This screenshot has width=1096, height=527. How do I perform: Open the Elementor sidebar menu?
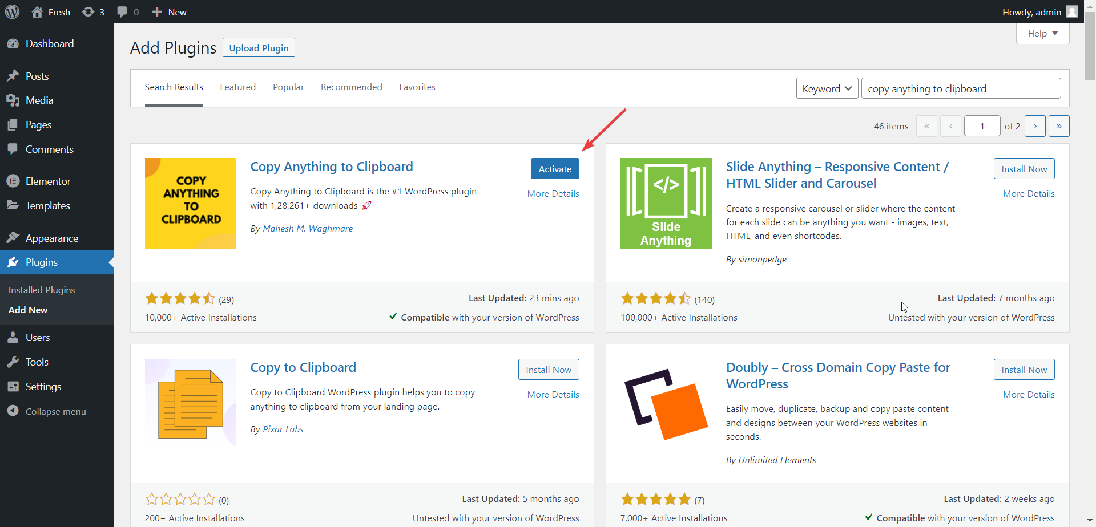(48, 181)
